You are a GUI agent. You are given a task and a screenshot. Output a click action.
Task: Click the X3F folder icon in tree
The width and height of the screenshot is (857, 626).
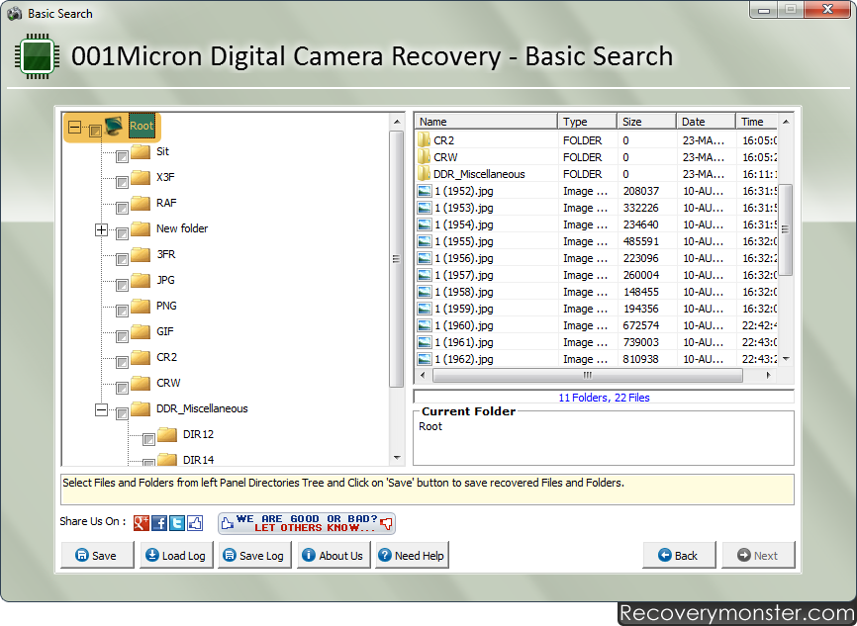[141, 177]
